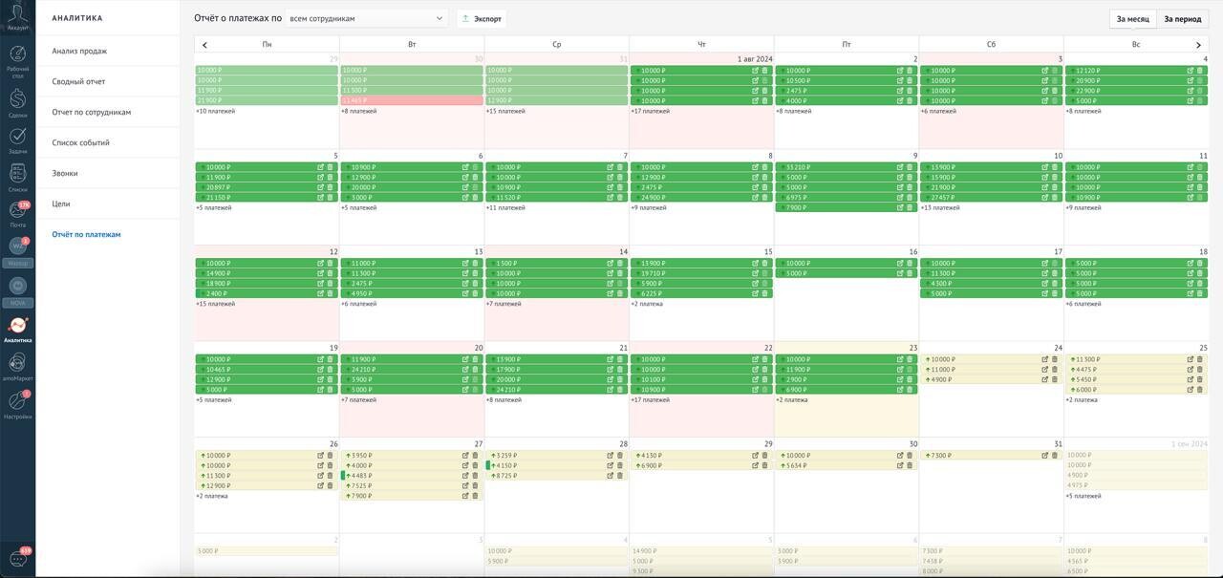Click trash icon on 3 259 ₽ payment

point(619,456)
